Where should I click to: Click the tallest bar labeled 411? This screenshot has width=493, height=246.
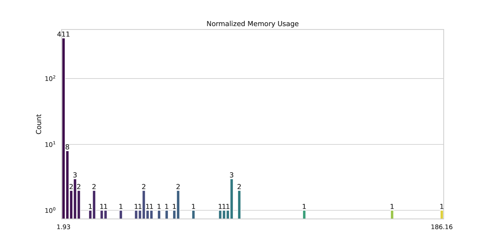click(64, 127)
